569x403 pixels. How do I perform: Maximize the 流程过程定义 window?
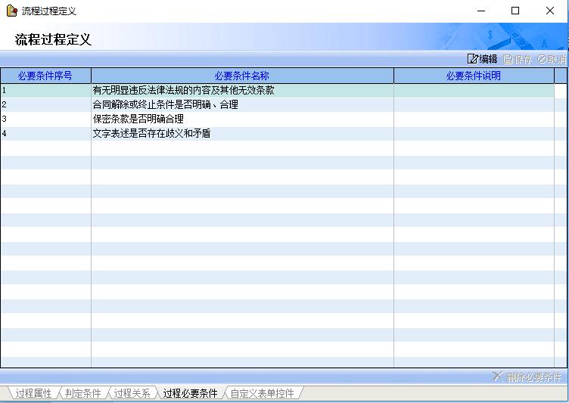515,11
